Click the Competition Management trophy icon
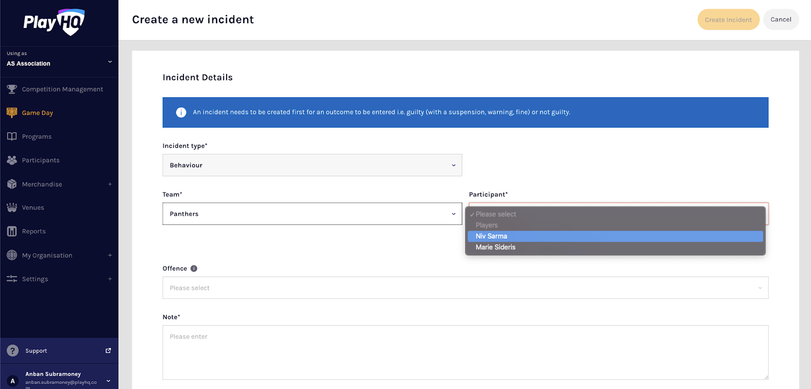Screen dimensions: 811x389 click(x=12, y=89)
